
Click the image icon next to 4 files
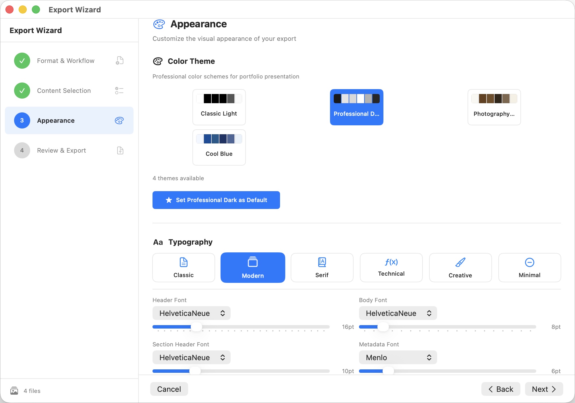coord(14,391)
